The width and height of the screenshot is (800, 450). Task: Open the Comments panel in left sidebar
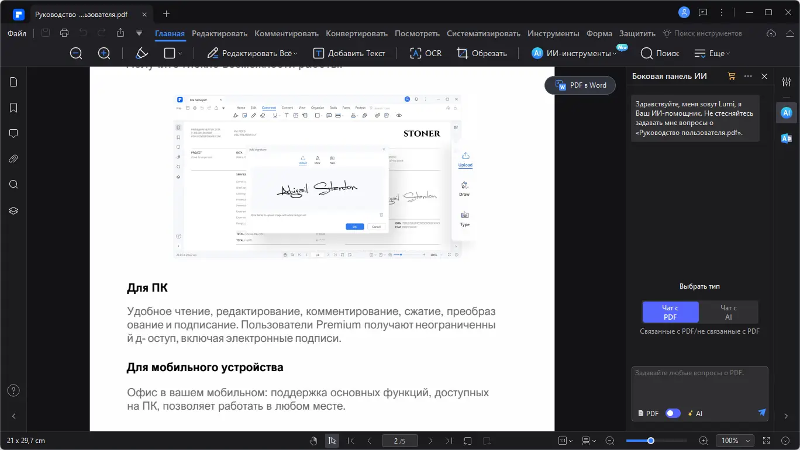click(x=13, y=133)
